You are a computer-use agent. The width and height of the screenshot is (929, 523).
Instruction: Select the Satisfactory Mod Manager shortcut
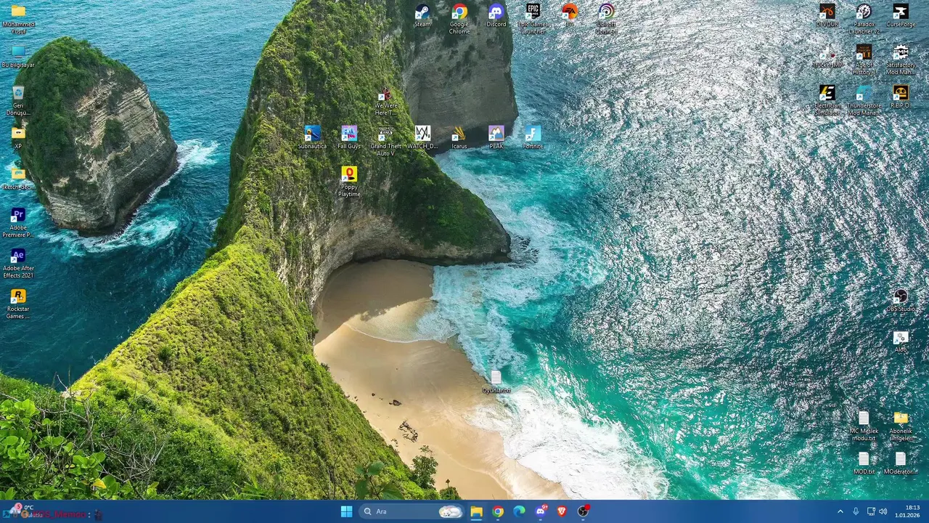[901, 60]
